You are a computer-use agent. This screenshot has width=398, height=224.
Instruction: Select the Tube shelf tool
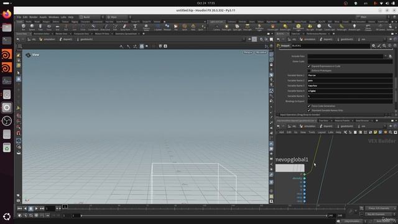click(x=40, y=27)
